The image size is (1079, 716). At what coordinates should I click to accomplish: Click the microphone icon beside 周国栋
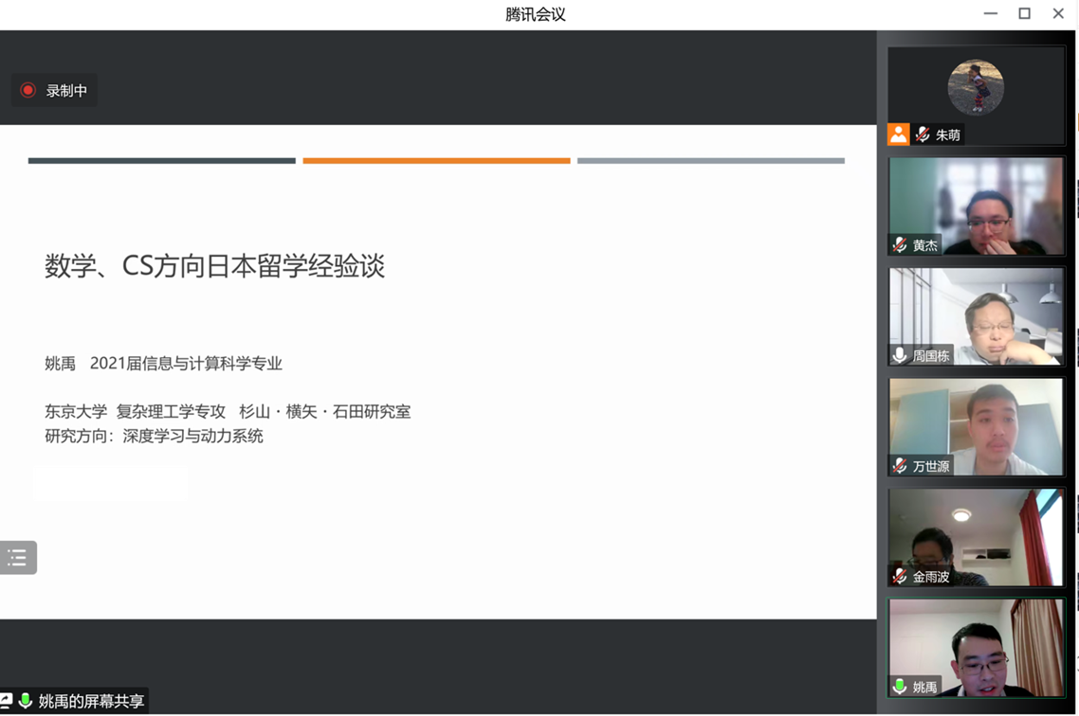click(x=900, y=356)
